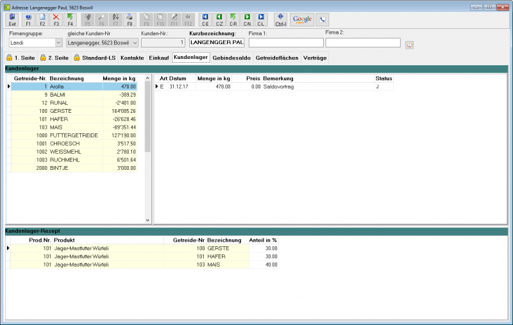Screen dimensions: 513x325
Task: Click the 40.00 Anteil cell for MAIS
Action: (264, 265)
